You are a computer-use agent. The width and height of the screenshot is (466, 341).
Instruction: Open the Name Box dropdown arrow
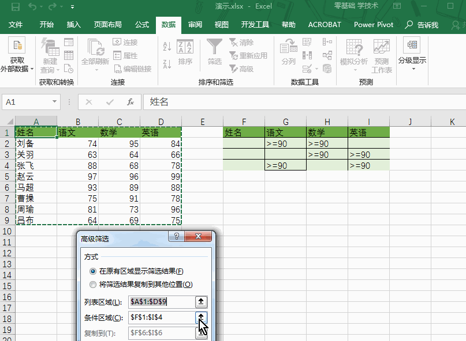[54, 102]
